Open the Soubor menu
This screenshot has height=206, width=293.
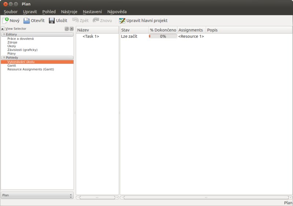[11, 12]
